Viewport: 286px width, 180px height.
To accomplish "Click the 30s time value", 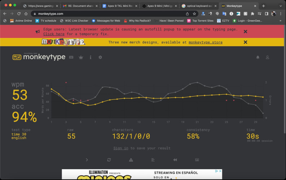I will pyautogui.click(x=253, y=136).
